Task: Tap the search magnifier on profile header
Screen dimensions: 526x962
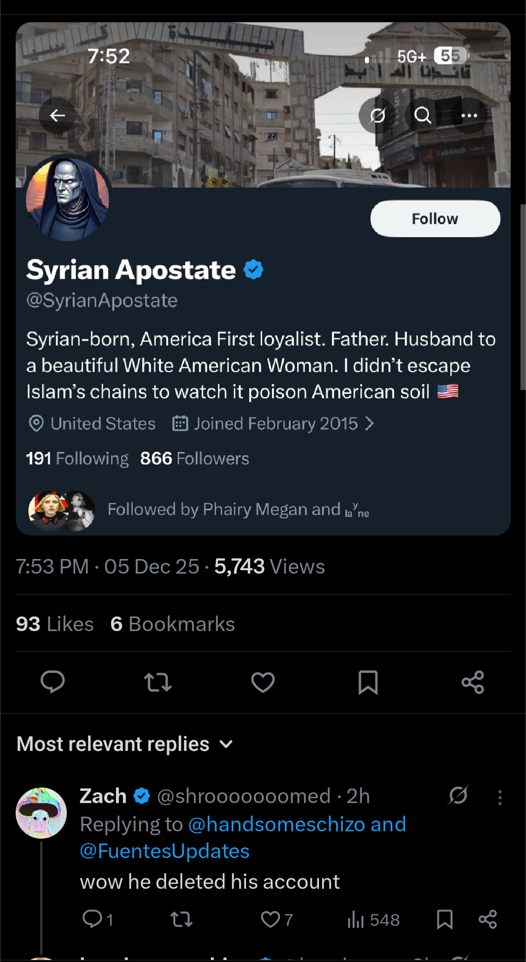Action: pos(423,115)
